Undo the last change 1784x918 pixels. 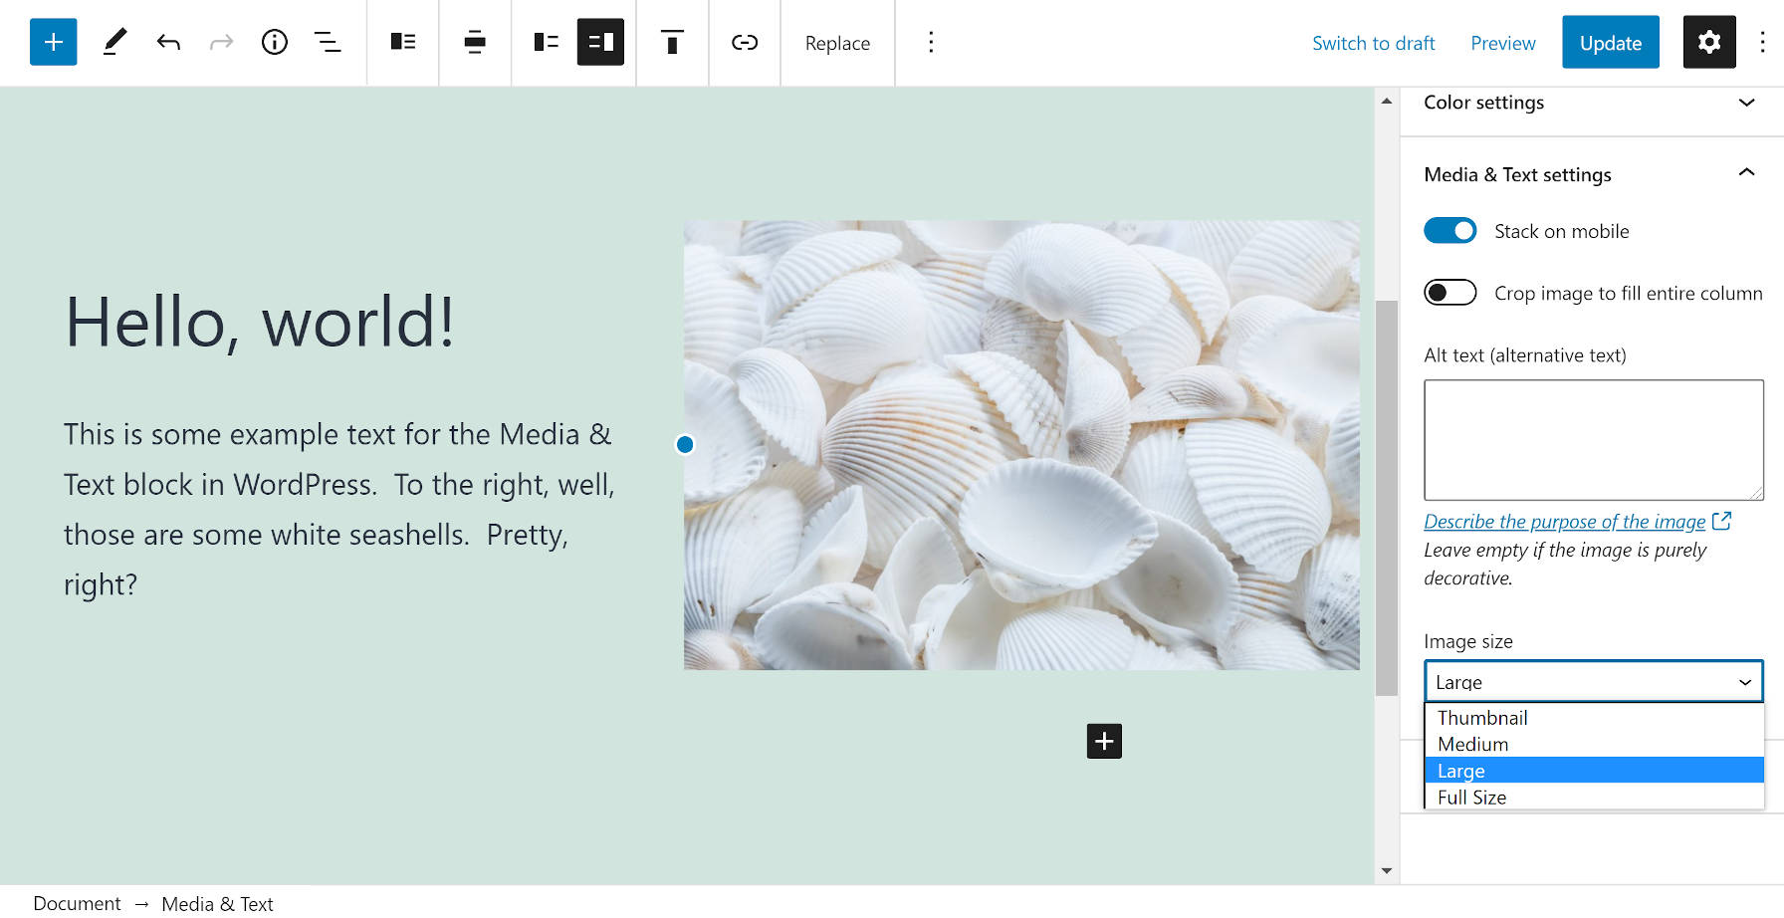168,42
